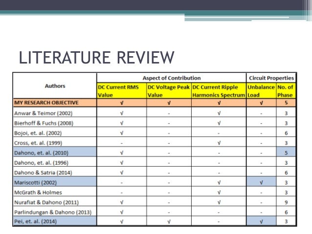Click phase count 6 in Parlindungan row
312x234 pixels.
click(x=286, y=213)
